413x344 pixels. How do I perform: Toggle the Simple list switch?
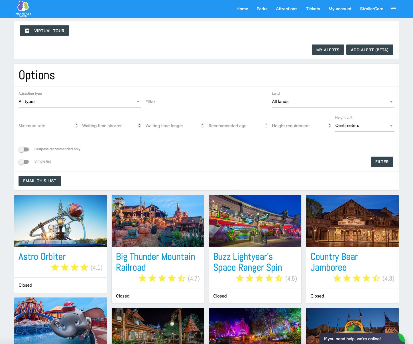24,162
